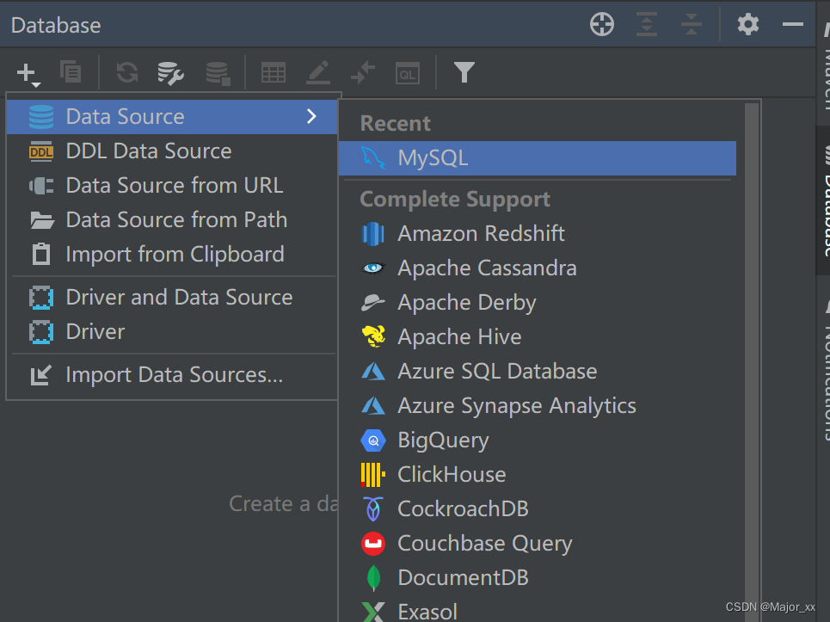
Task: Click the New (plus) toolbar button
Action: (28, 74)
